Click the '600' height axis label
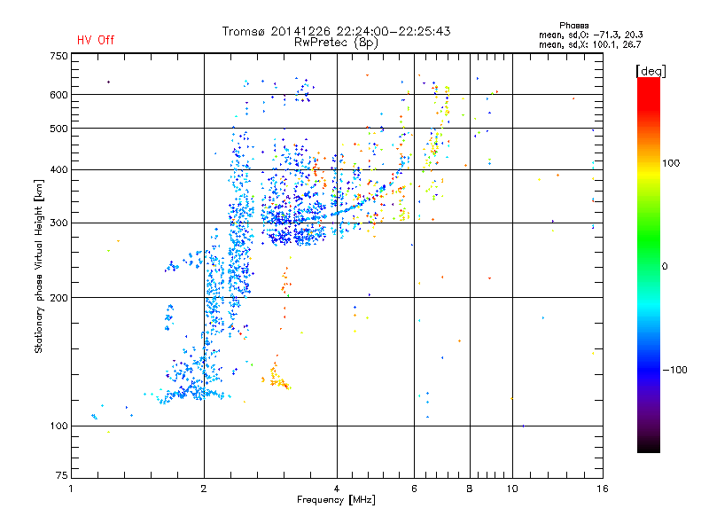 tap(58, 95)
